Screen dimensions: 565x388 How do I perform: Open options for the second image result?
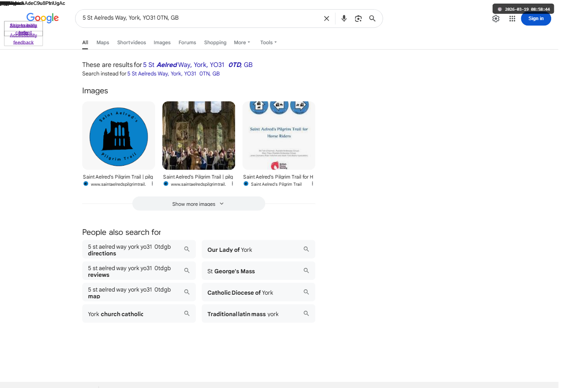(232, 184)
